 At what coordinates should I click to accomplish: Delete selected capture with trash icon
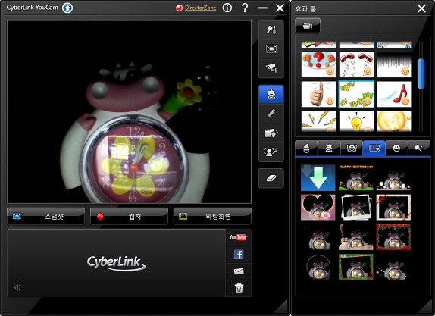coord(239,288)
